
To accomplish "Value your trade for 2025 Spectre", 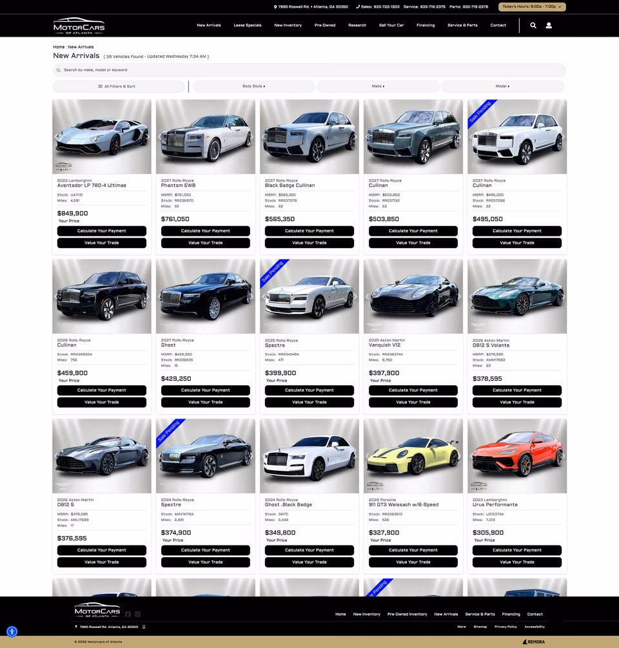I will click(309, 402).
